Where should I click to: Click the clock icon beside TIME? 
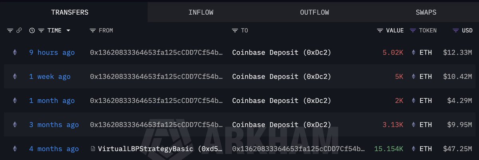[32, 31]
